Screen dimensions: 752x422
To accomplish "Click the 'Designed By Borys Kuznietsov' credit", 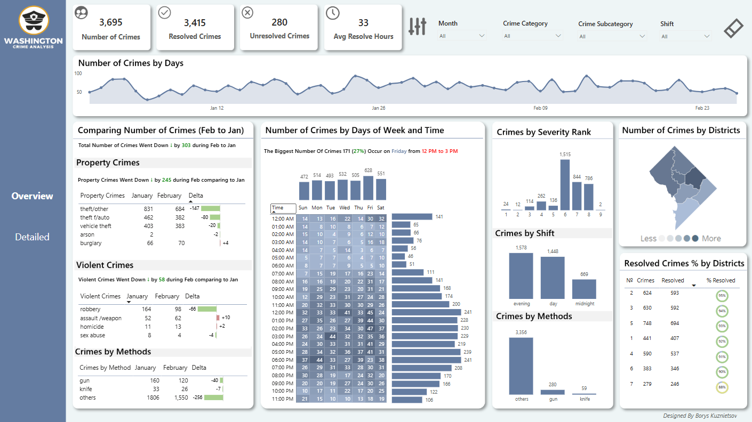I will [700, 416].
